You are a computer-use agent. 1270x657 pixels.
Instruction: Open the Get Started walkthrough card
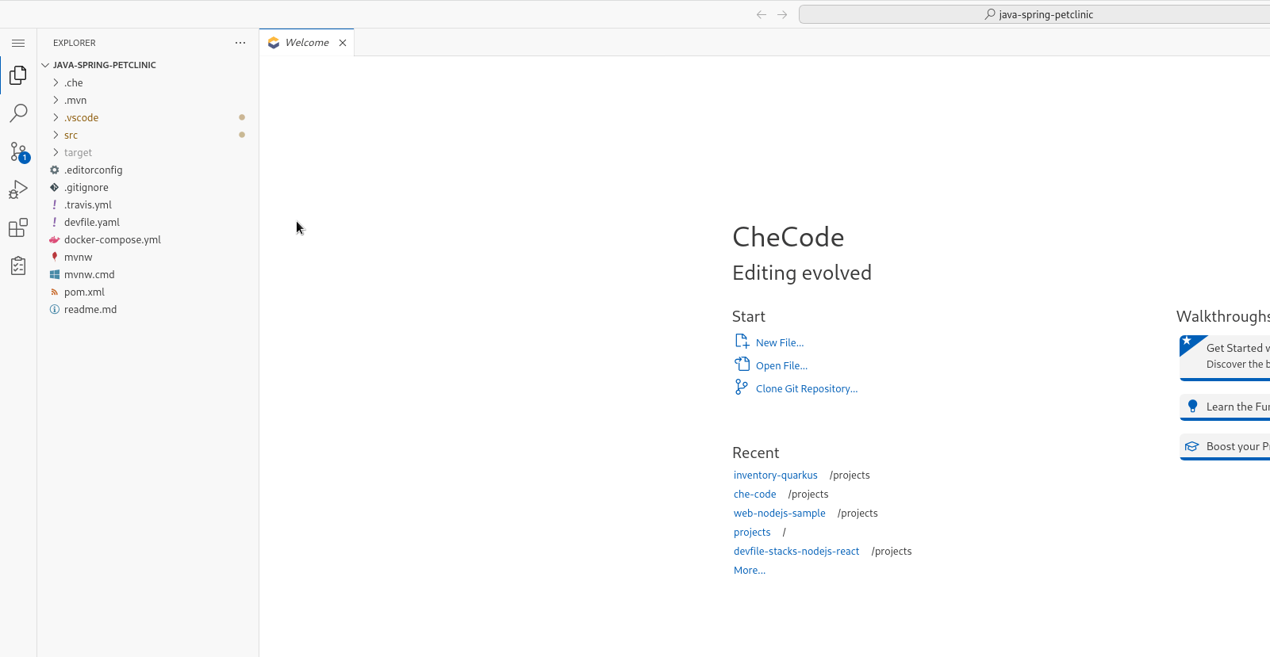(1225, 357)
